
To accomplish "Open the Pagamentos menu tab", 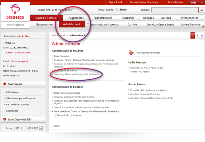I will pyautogui.click(x=76, y=18).
